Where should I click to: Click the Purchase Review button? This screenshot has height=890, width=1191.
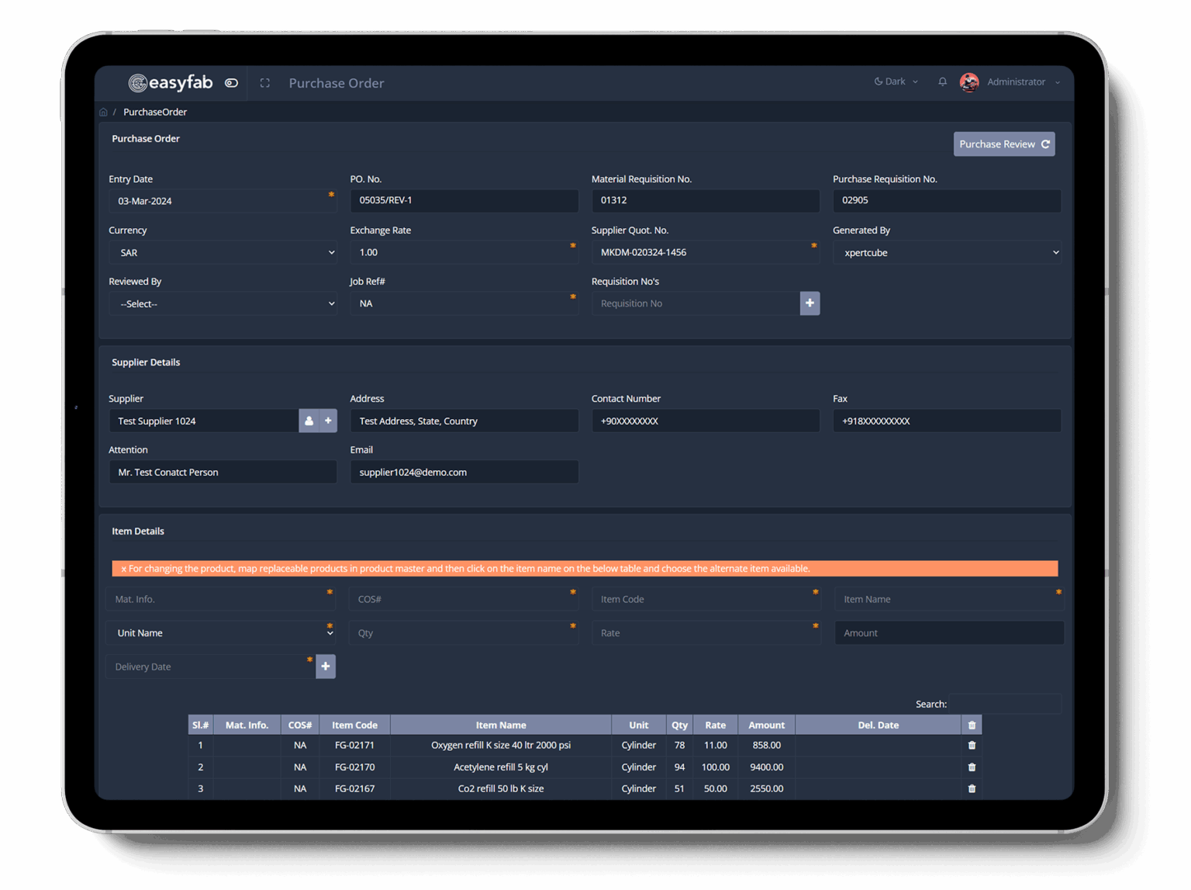coord(1003,144)
